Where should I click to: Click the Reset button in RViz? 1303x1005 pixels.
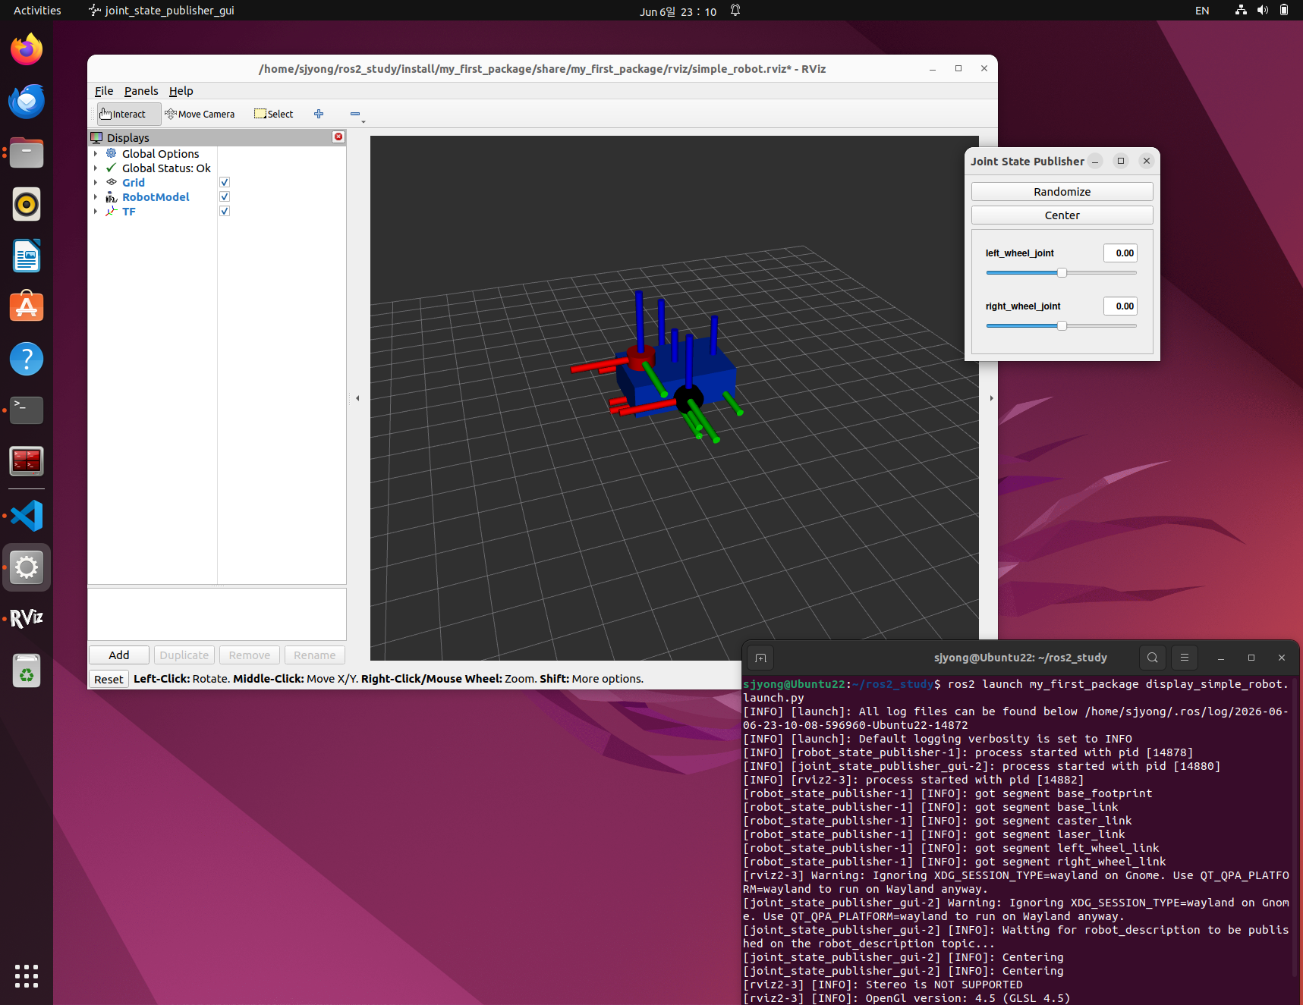109,679
